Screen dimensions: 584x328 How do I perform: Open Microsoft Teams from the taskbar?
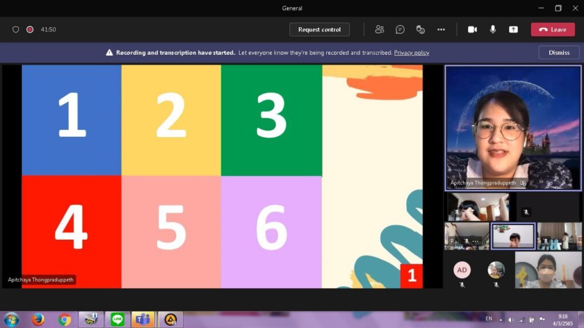(x=143, y=319)
